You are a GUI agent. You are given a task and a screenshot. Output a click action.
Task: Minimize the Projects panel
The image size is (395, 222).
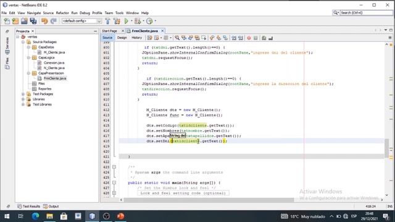click(x=95, y=31)
